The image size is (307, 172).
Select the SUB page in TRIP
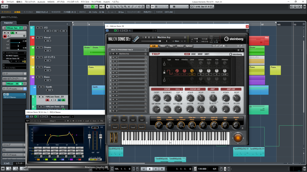193,54
